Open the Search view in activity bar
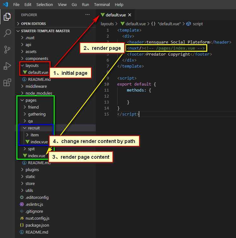The image size is (236, 238). 7,33
